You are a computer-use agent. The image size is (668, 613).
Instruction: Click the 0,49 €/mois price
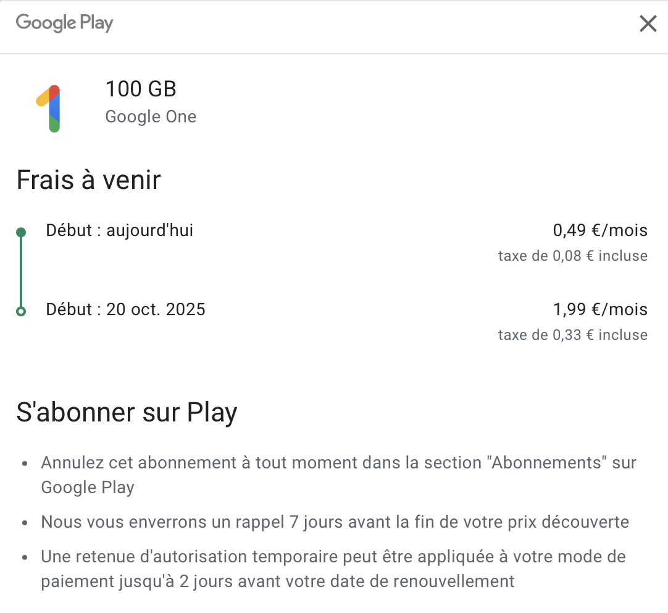[600, 231]
